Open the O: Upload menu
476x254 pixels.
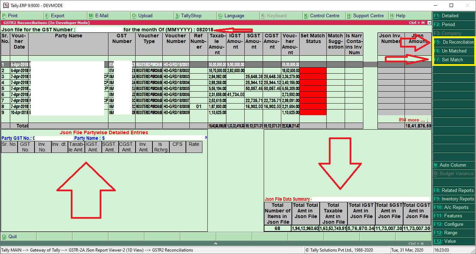tap(152, 16)
